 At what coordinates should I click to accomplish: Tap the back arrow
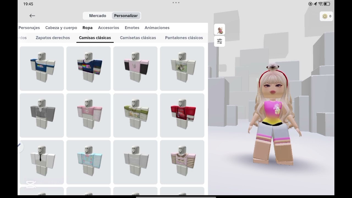pos(32,16)
